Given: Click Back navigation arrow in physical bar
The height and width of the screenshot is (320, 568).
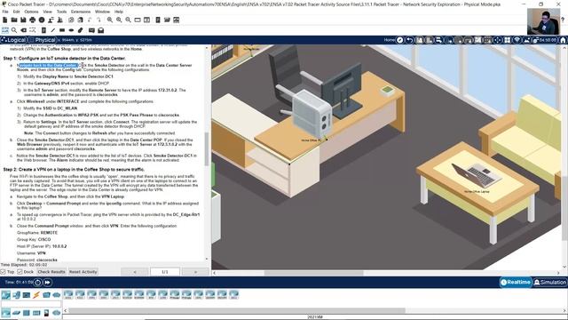Looking at the screenshot, I should (x=410, y=40).
